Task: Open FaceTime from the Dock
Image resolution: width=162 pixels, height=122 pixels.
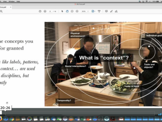Action: 59,118
